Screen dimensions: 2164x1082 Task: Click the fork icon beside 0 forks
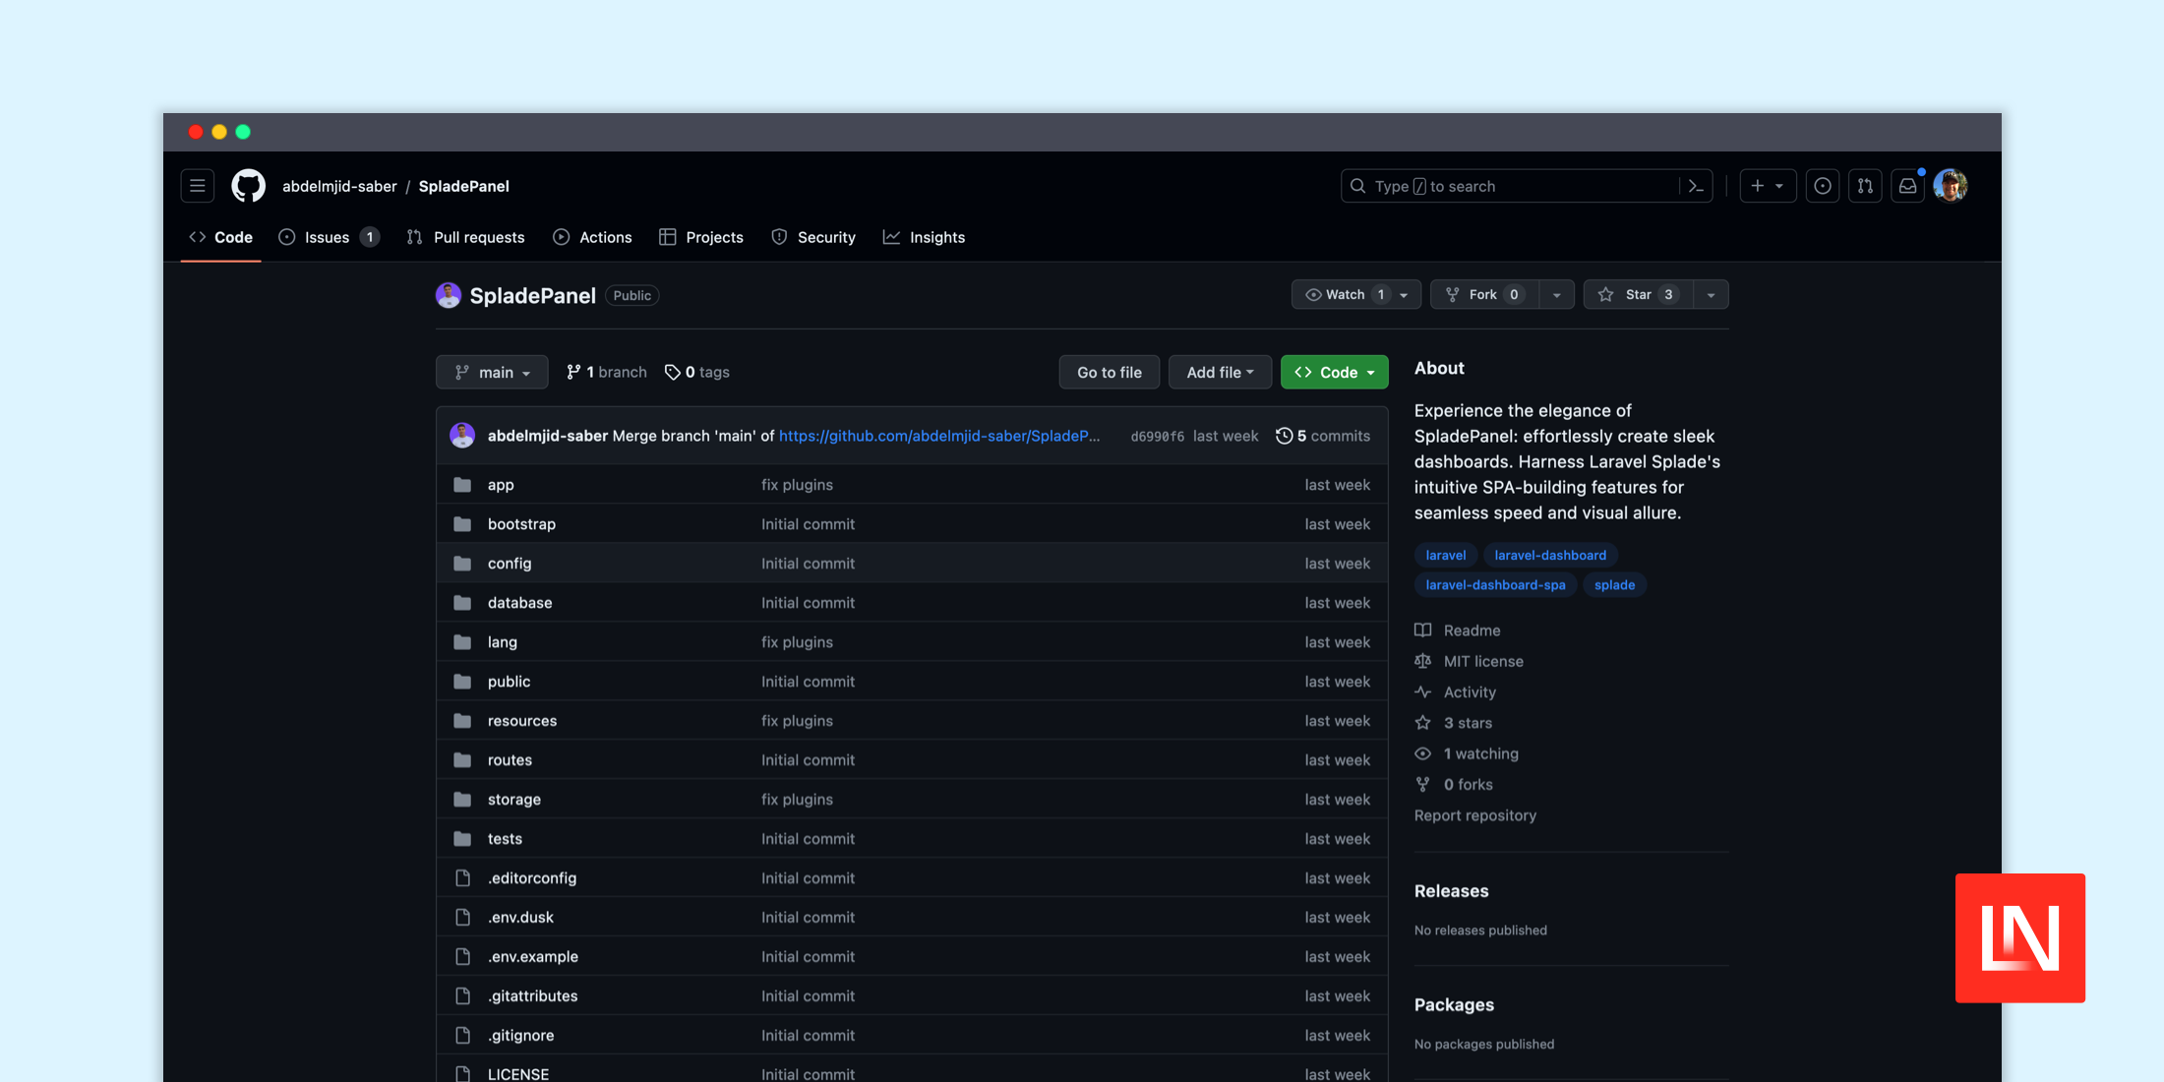(1423, 785)
